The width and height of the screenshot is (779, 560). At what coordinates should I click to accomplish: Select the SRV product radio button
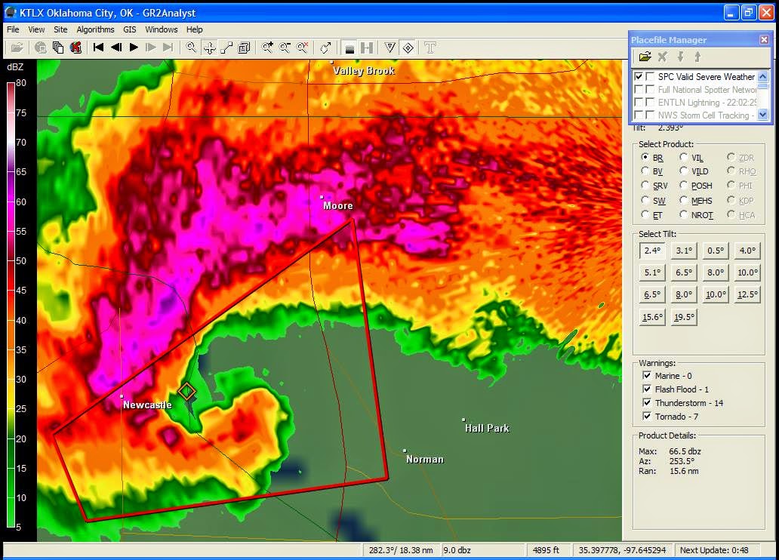(x=645, y=186)
